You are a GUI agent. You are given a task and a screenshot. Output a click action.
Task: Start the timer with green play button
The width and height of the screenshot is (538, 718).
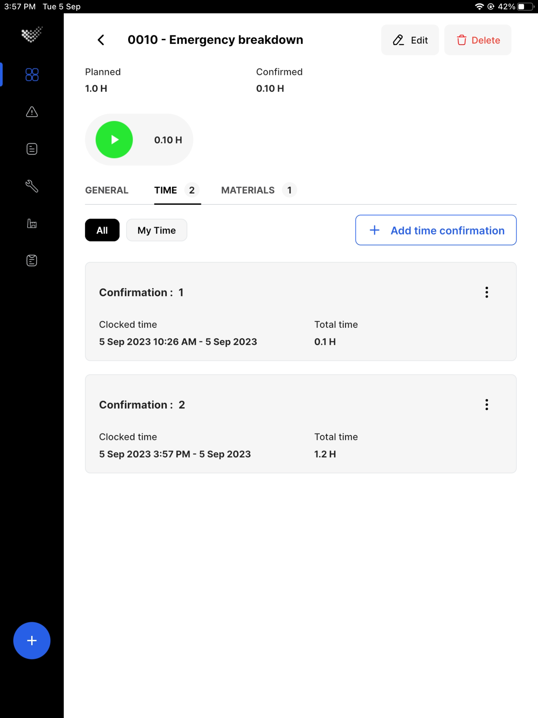[x=114, y=140]
